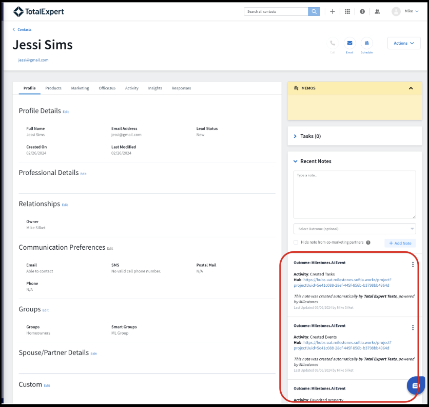Go to the Insights tab

(x=155, y=88)
